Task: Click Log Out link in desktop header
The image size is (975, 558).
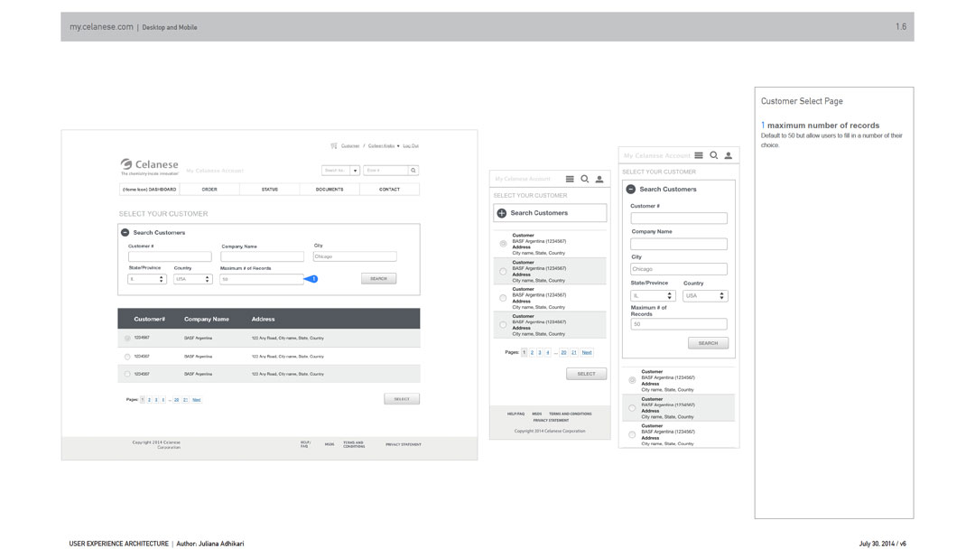Action: point(411,145)
